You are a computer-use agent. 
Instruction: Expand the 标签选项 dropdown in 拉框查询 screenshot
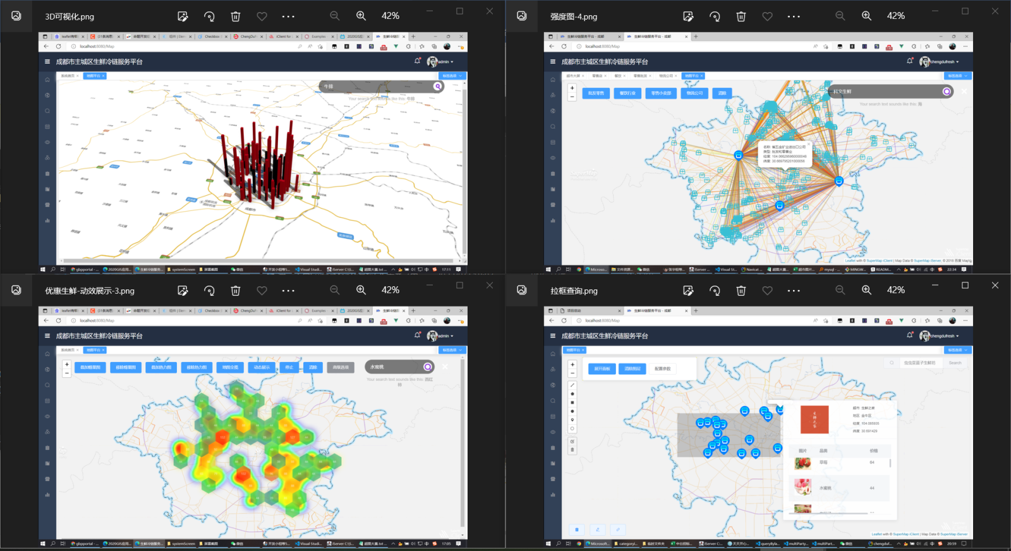click(x=957, y=350)
